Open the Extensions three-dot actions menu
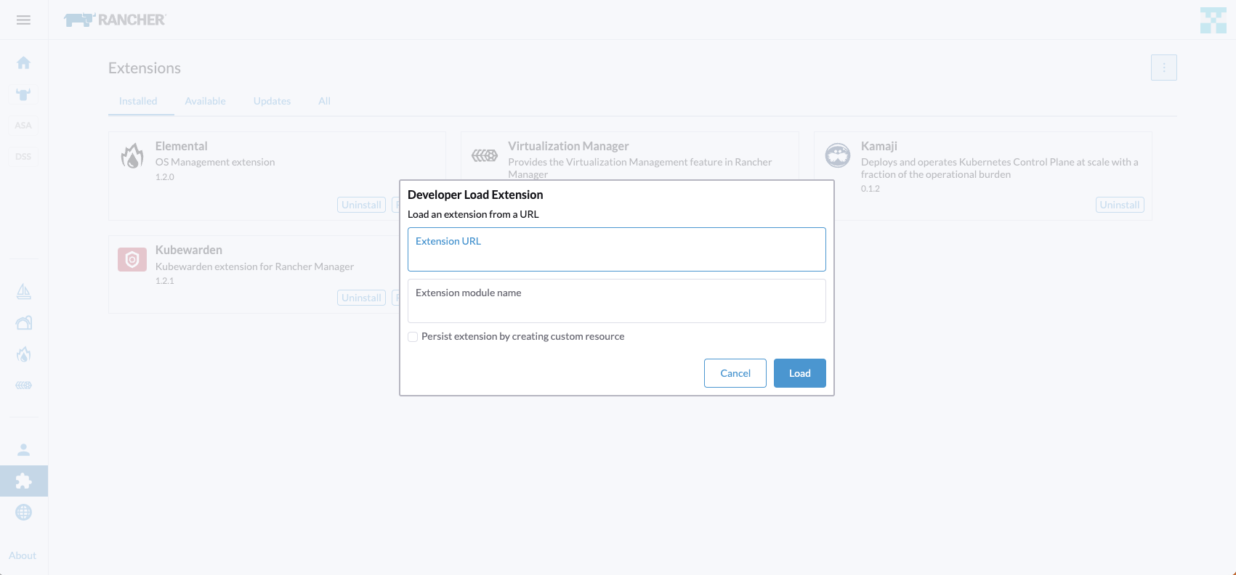 (x=1163, y=68)
